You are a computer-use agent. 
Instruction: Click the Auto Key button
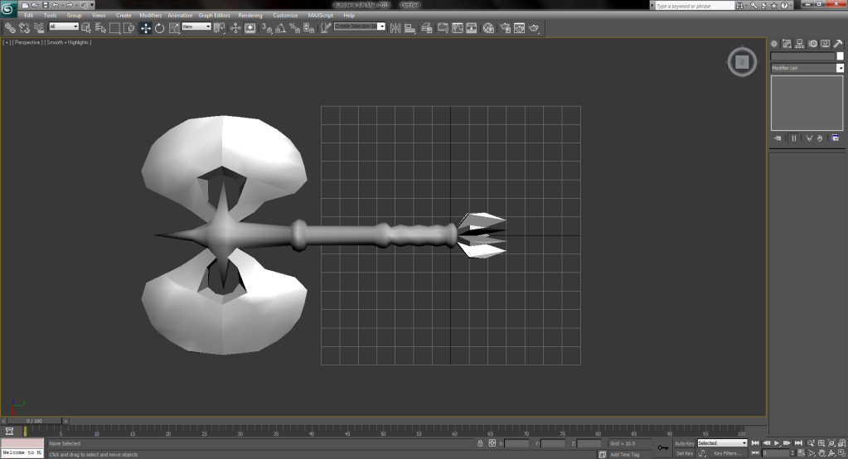pos(684,443)
